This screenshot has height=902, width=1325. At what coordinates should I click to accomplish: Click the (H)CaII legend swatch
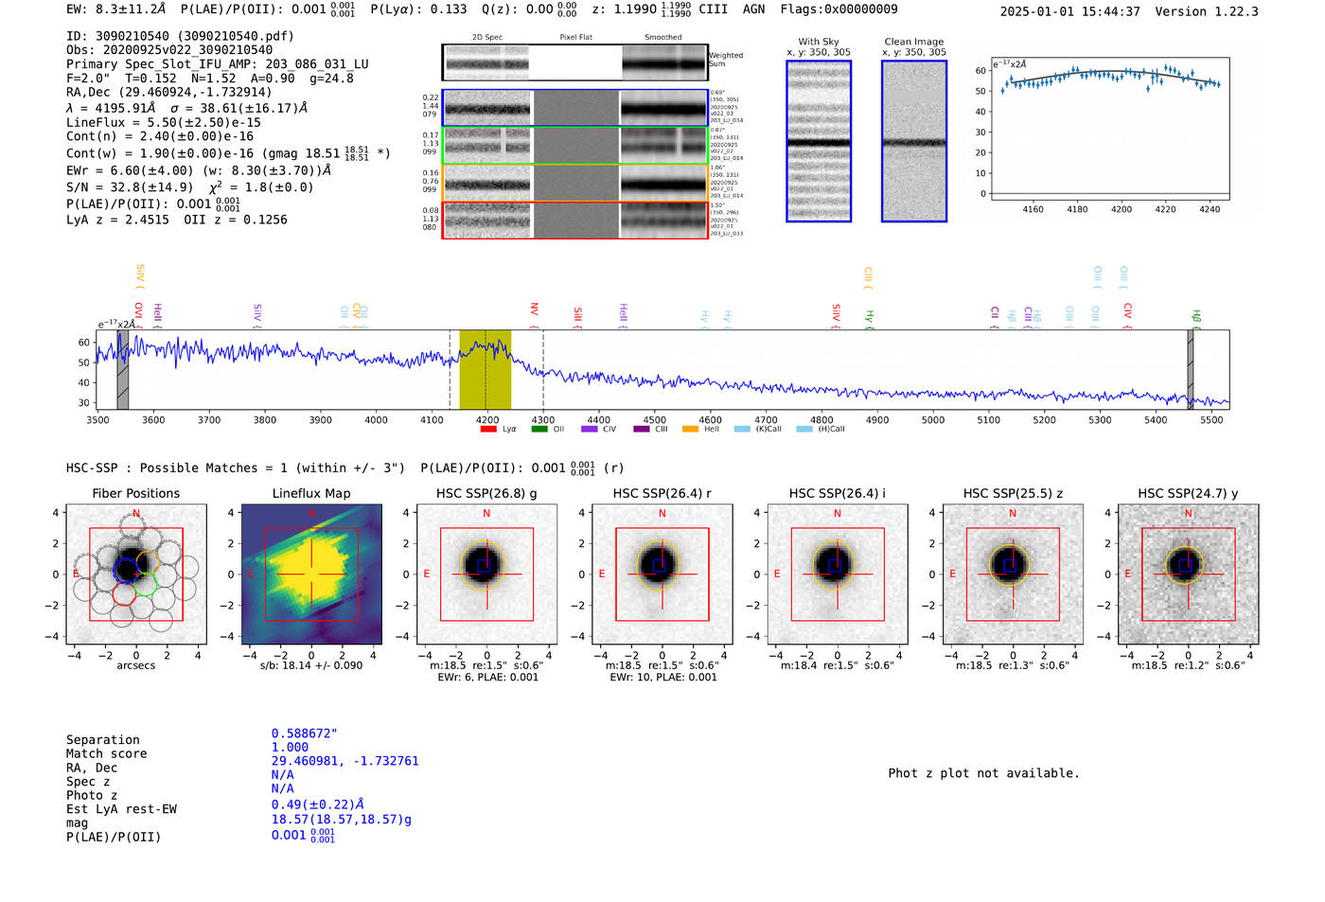pyautogui.click(x=804, y=430)
